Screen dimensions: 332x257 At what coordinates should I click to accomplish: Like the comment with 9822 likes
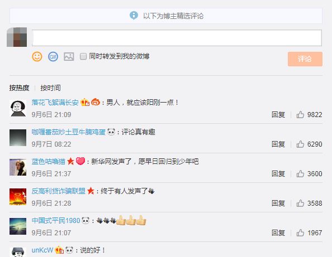point(300,115)
